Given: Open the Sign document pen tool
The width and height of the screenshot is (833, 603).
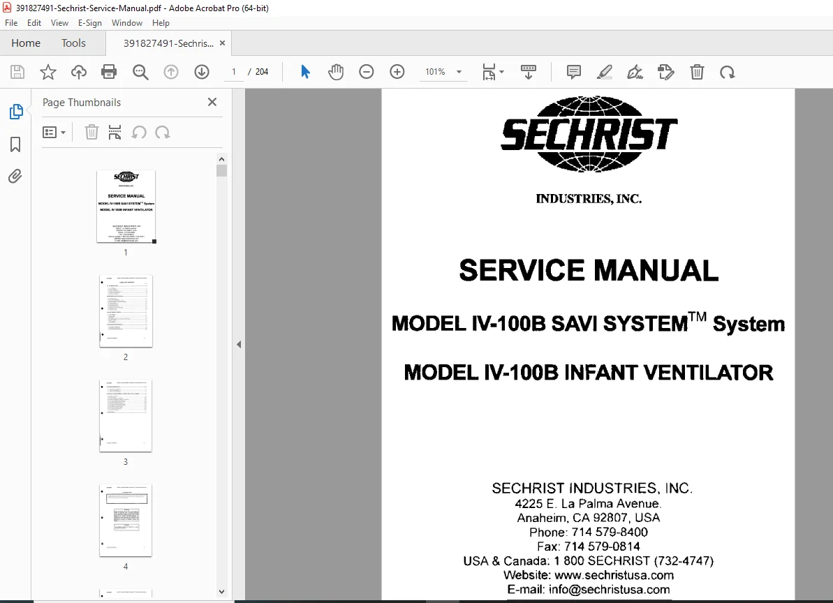Looking at the screenshot, I should (635, 72).
